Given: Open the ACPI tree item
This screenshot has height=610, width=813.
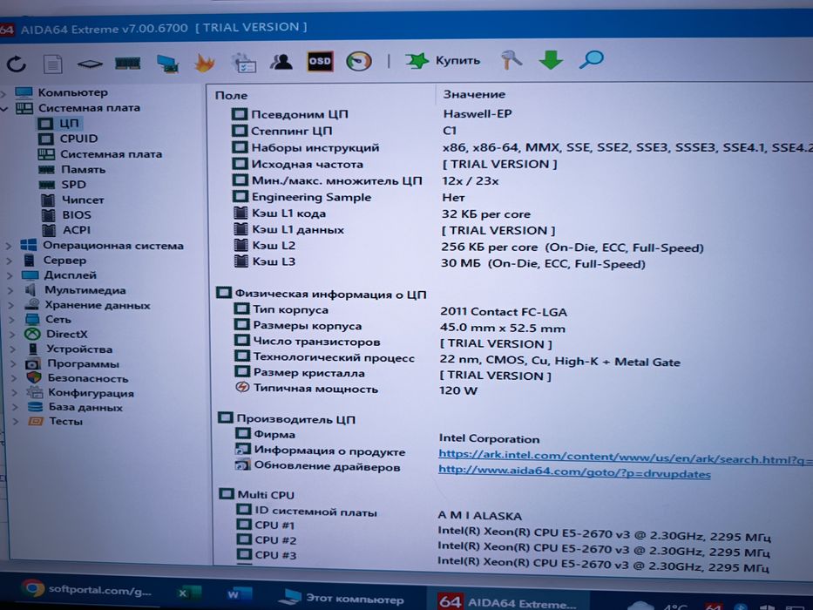Looking at the screenshot, I should pos(76,230).
